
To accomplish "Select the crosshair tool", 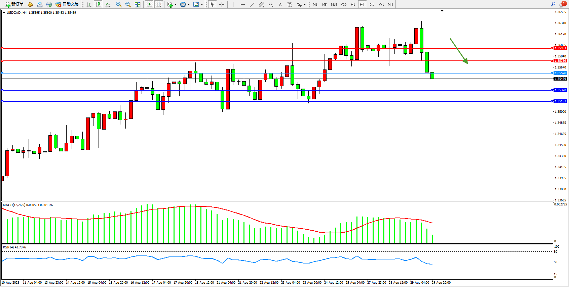I will pyautogui.click(x=222, y=4).
